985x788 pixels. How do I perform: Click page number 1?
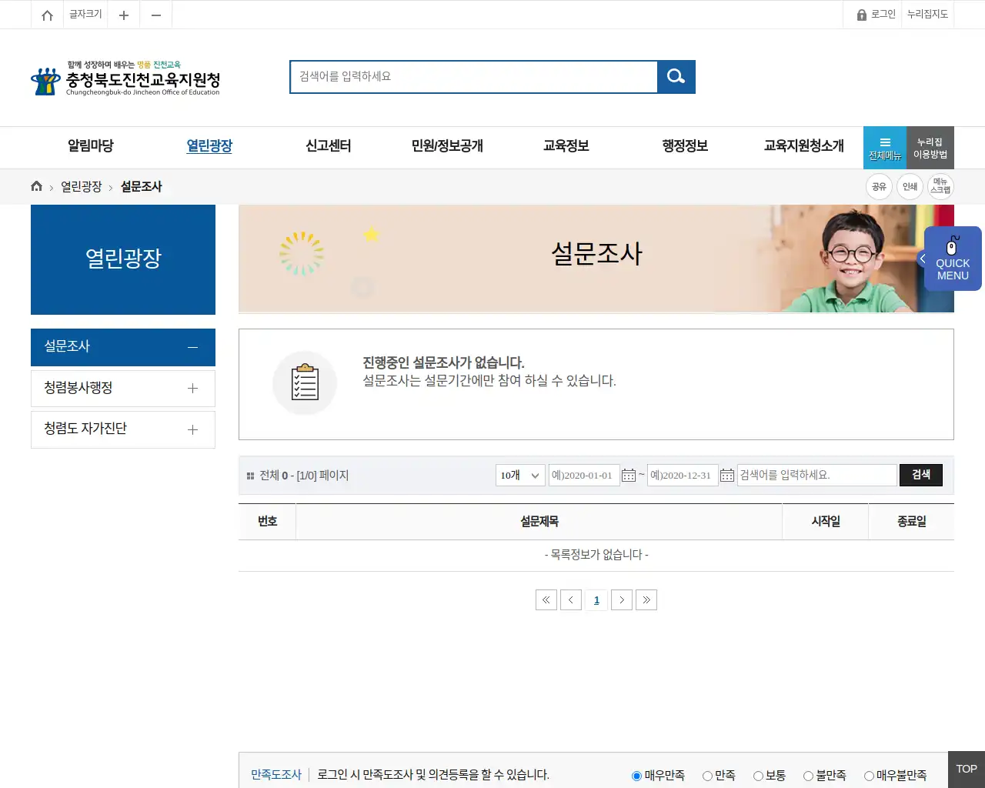(596, 599)
